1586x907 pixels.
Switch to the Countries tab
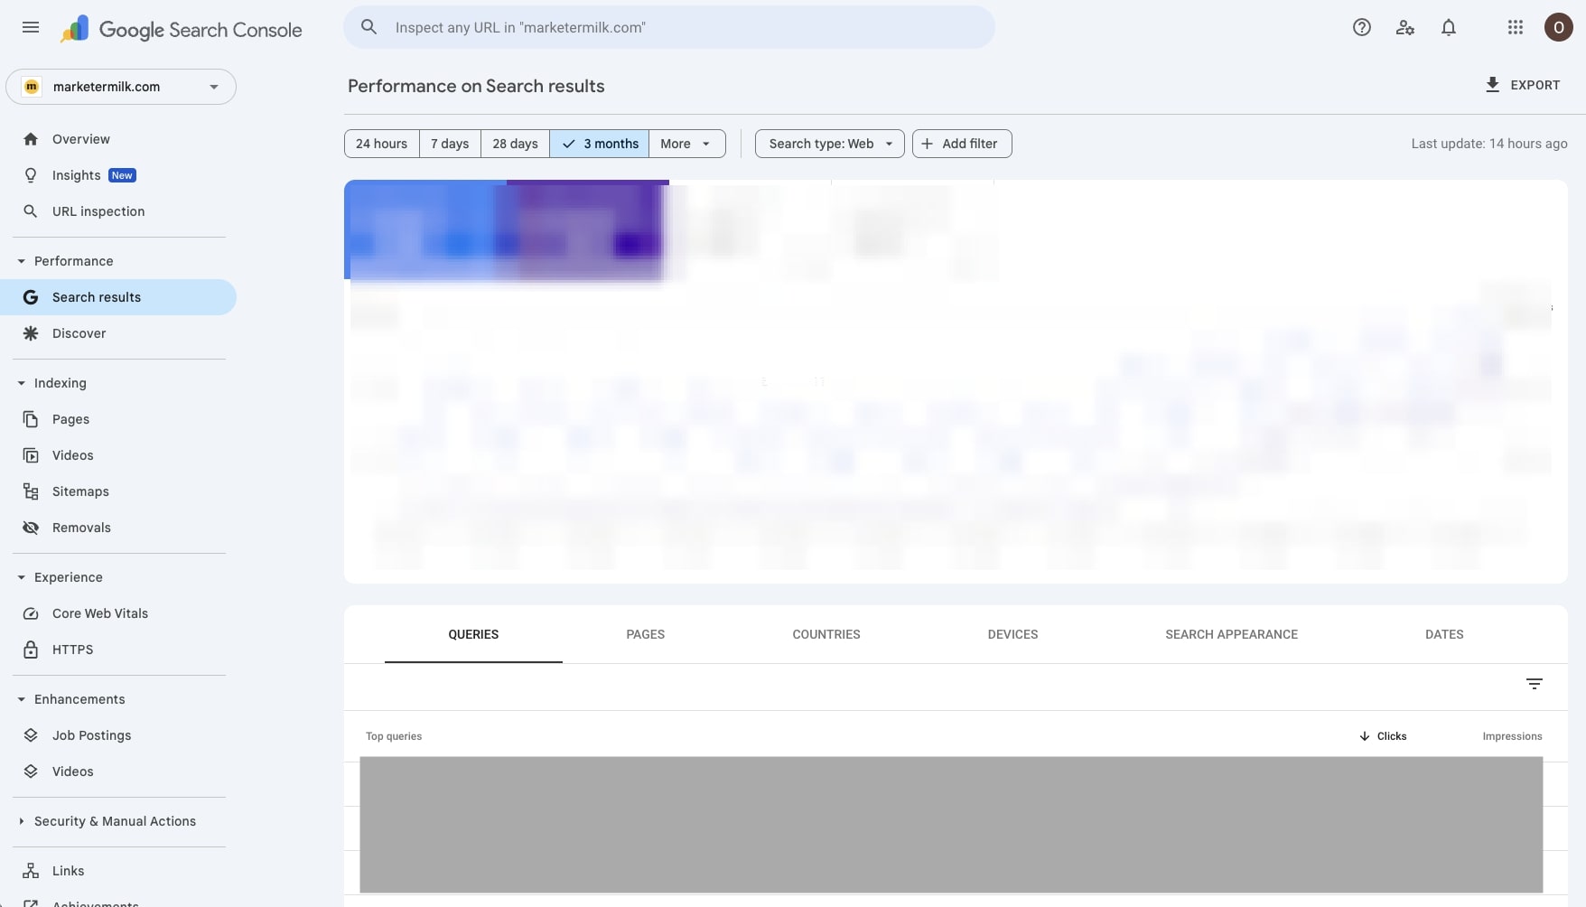tap(826, 634)
